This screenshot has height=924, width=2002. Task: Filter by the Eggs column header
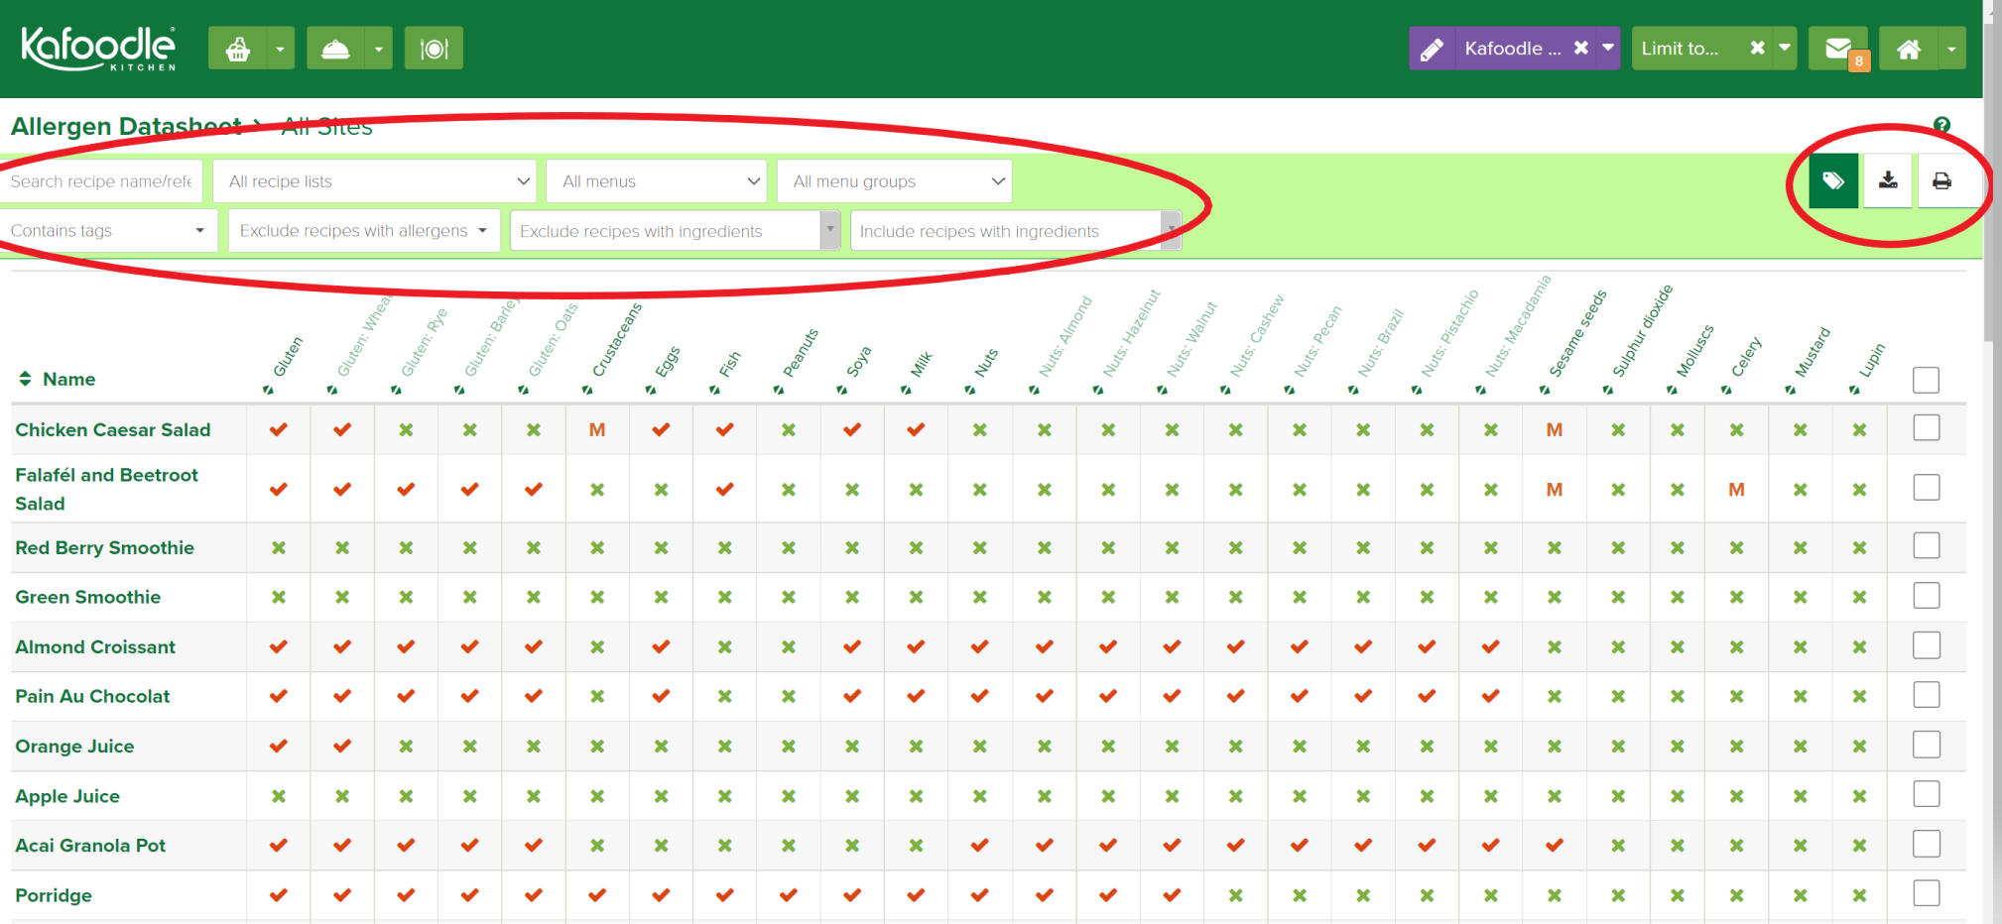667,363
